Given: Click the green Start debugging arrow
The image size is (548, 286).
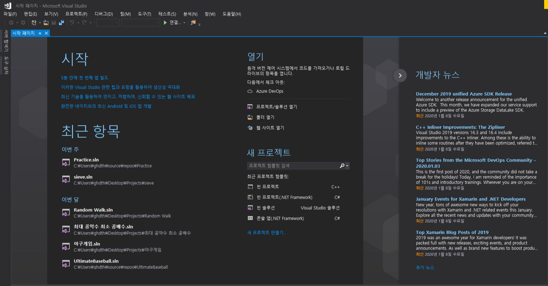Looking at the screenshot, I should 165,23.
